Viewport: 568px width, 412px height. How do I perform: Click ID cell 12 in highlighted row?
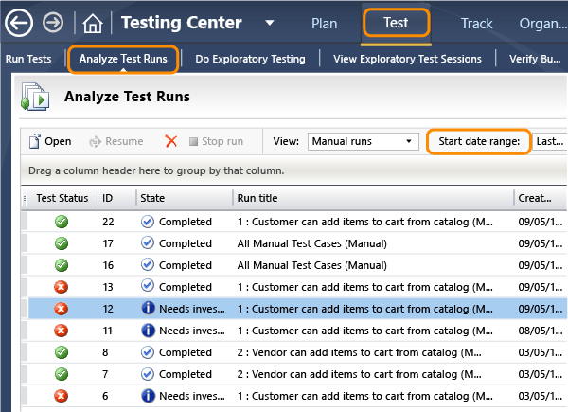point(108,309)
